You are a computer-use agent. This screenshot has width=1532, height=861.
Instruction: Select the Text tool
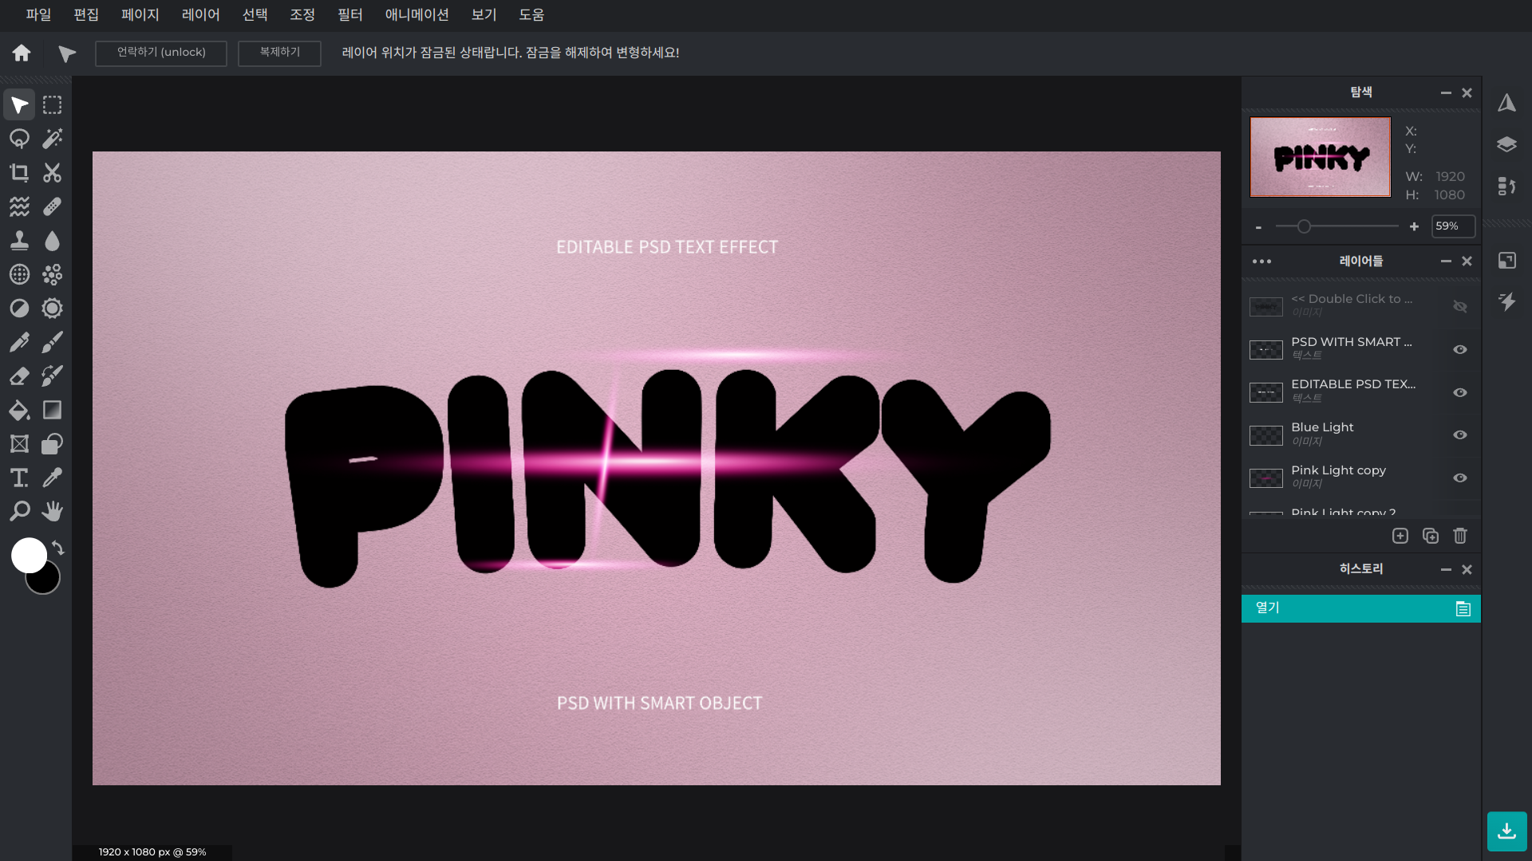click(x=19, y=478)
